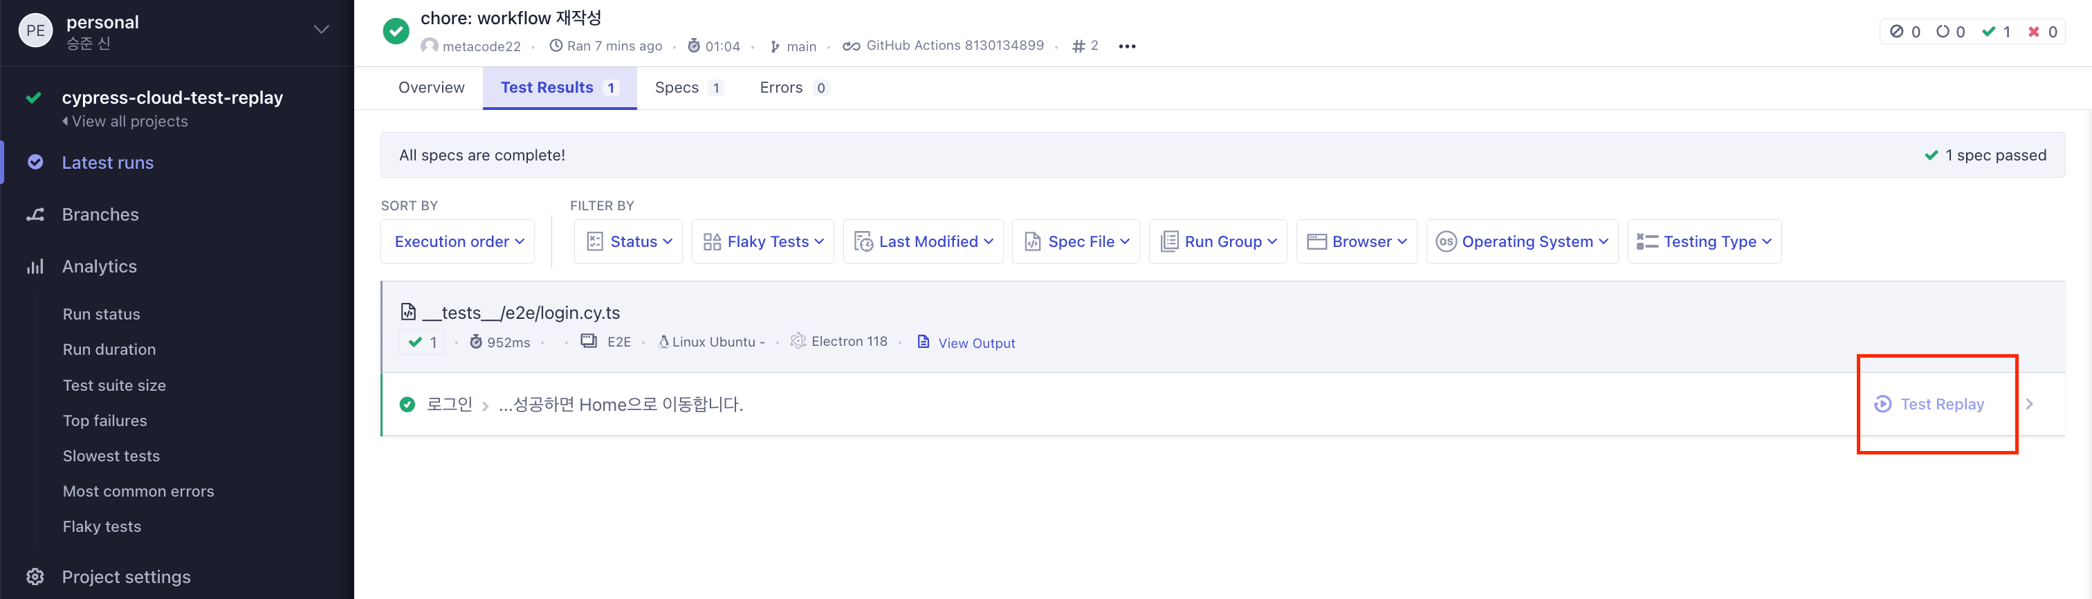2092x599 pixels.
Task: Click the green check next to cypress-cloud-test-replay
Action: (33, 98)
